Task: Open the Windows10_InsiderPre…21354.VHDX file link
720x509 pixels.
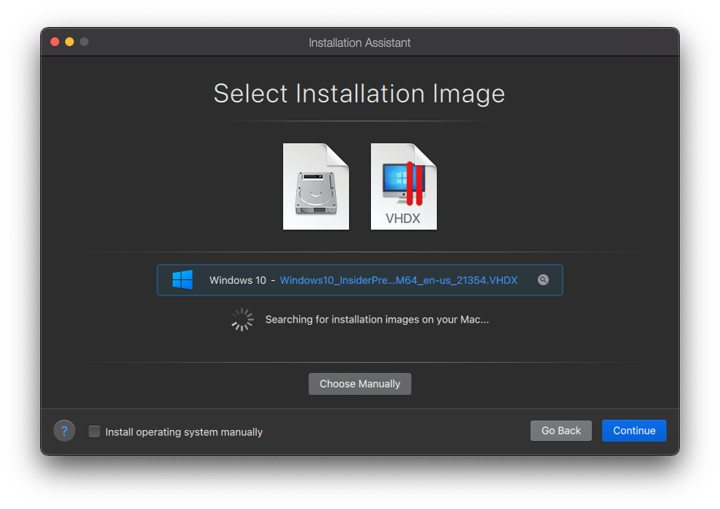Action: (x=399, y=280)
